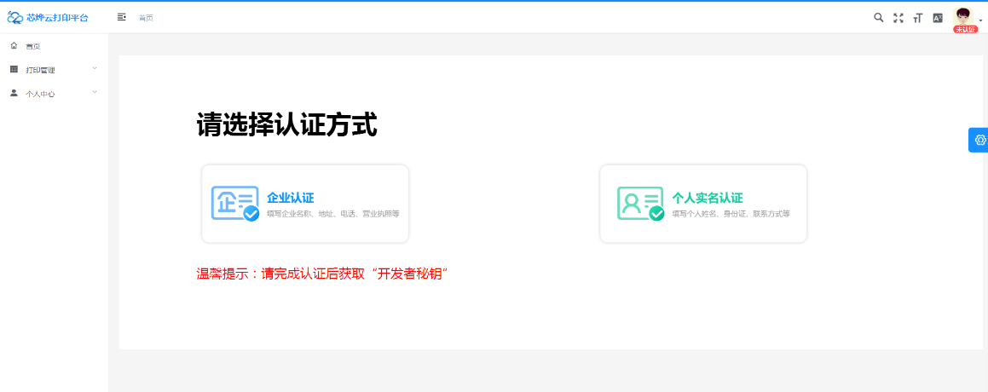Click the enterprise certification card icon
The image size is (988, 392).
coord(235,203)
